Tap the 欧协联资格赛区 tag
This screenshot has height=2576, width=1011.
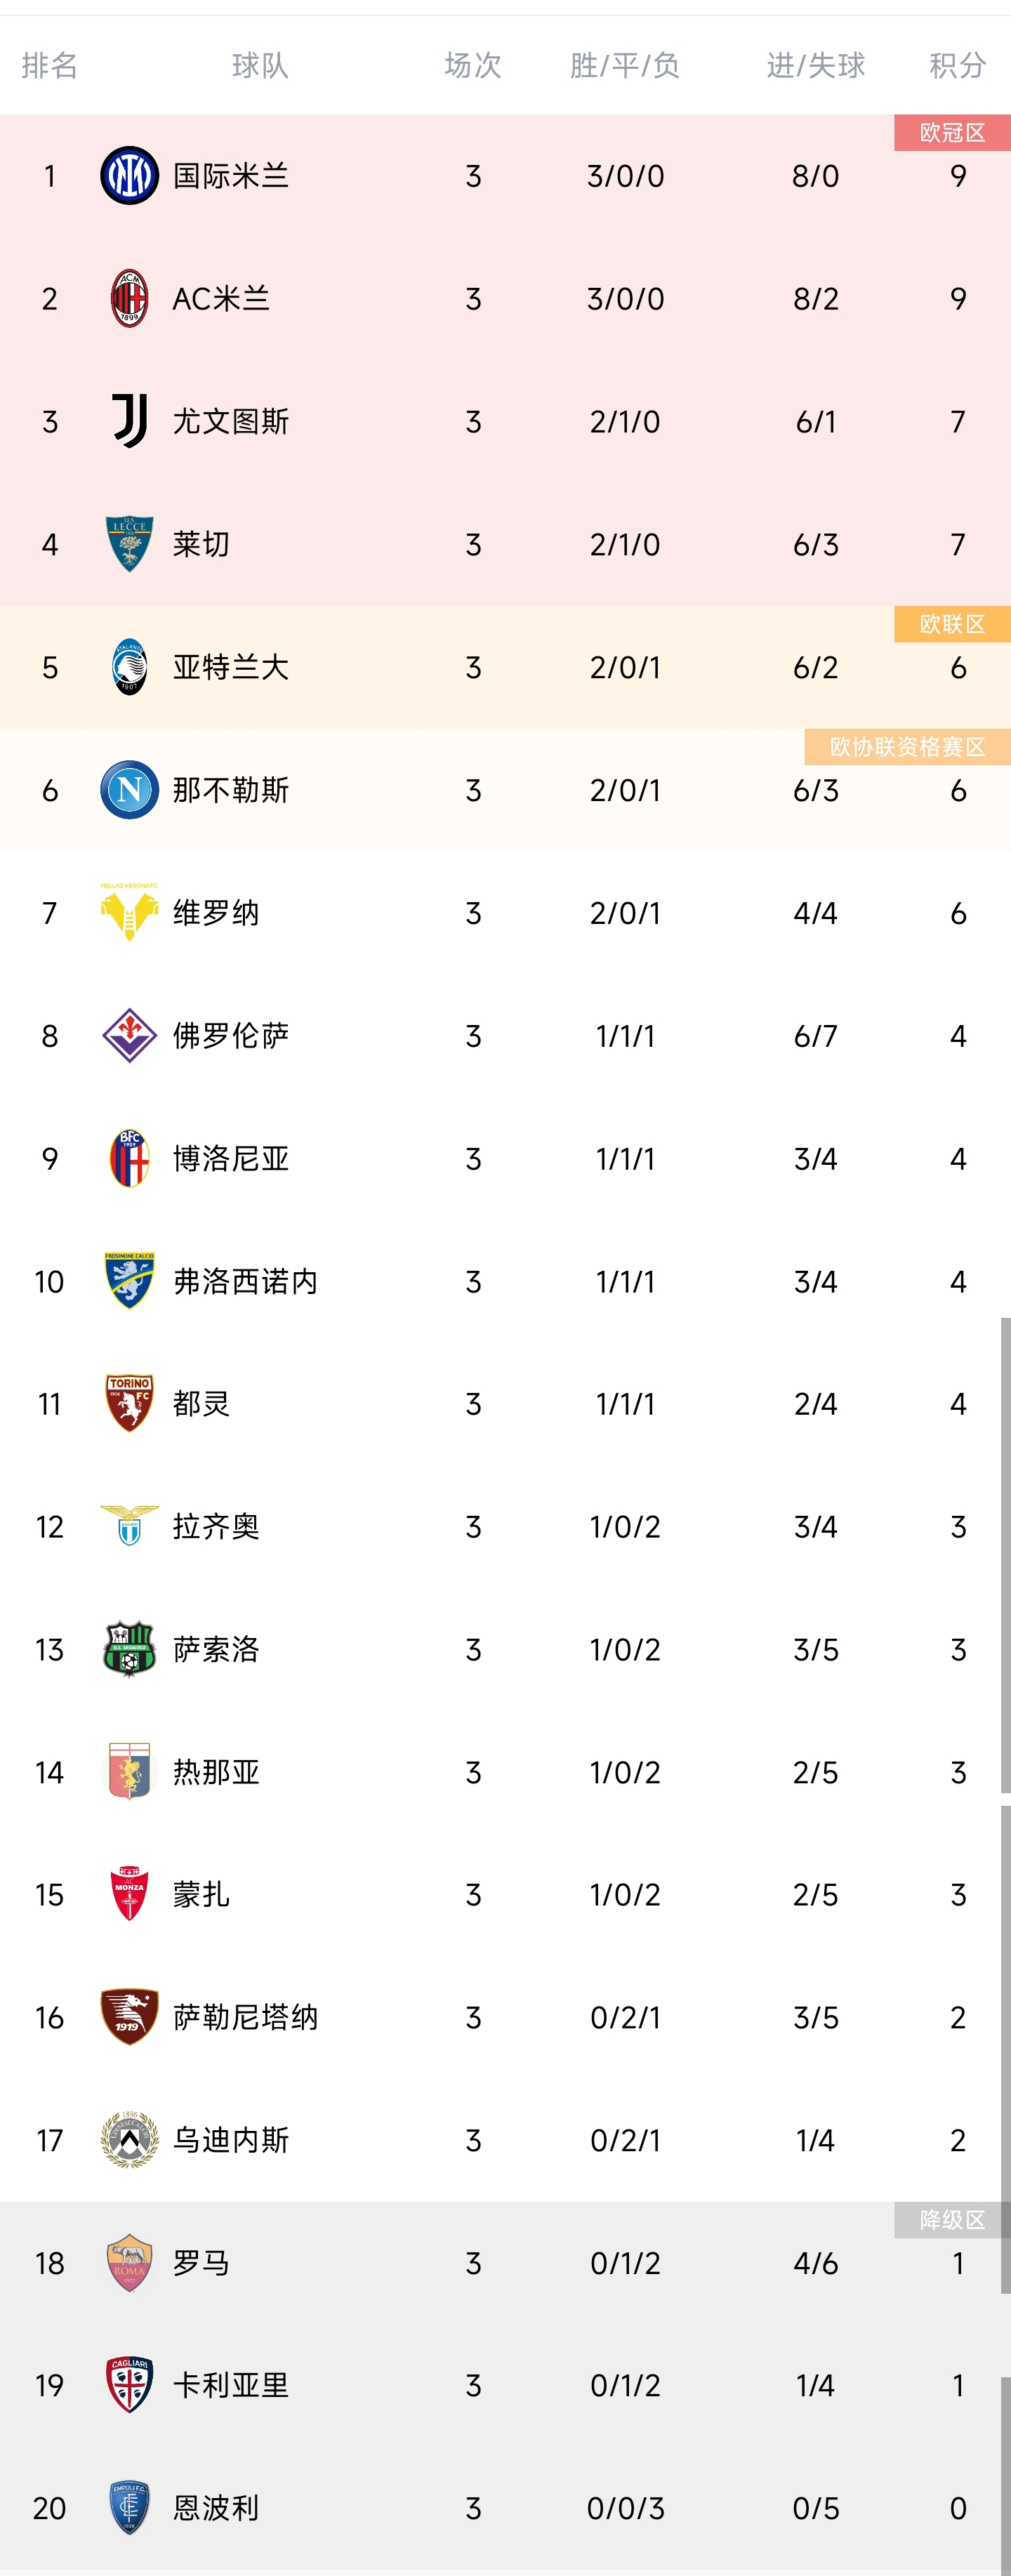point(907,747)
